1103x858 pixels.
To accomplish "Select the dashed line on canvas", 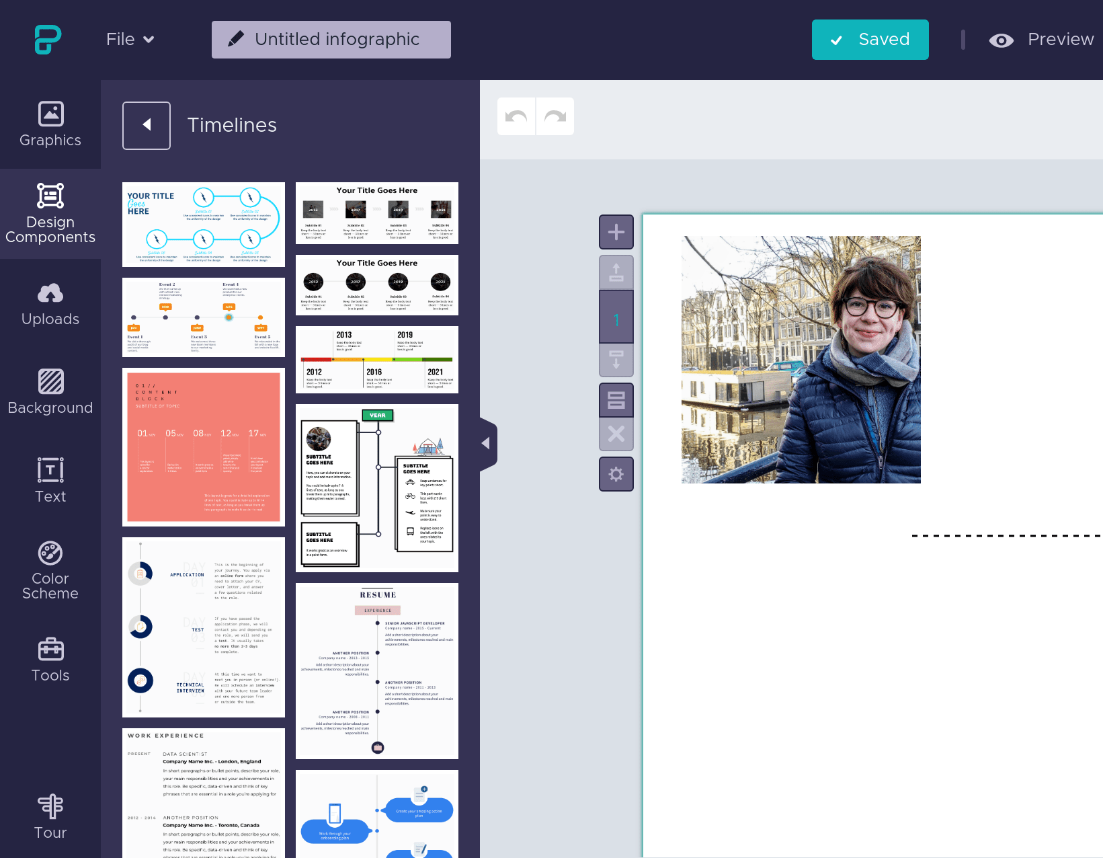I will 1007,536.
